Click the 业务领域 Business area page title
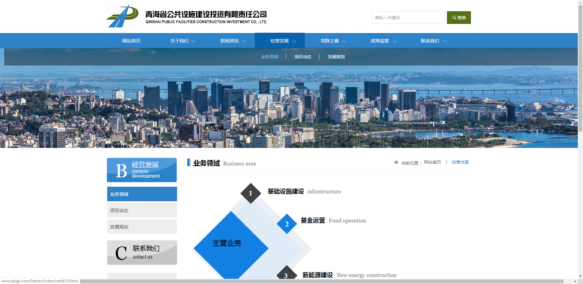The width and height of the screenshot is (583, 284). (x=225, y=163)
